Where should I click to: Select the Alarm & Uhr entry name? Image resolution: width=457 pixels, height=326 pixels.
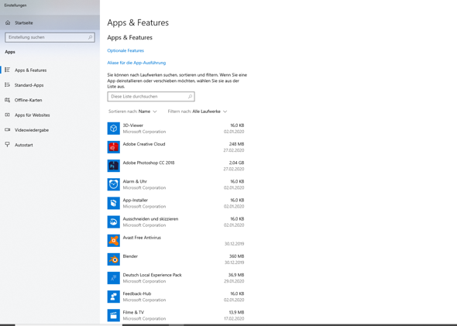(x=135, y=181)
